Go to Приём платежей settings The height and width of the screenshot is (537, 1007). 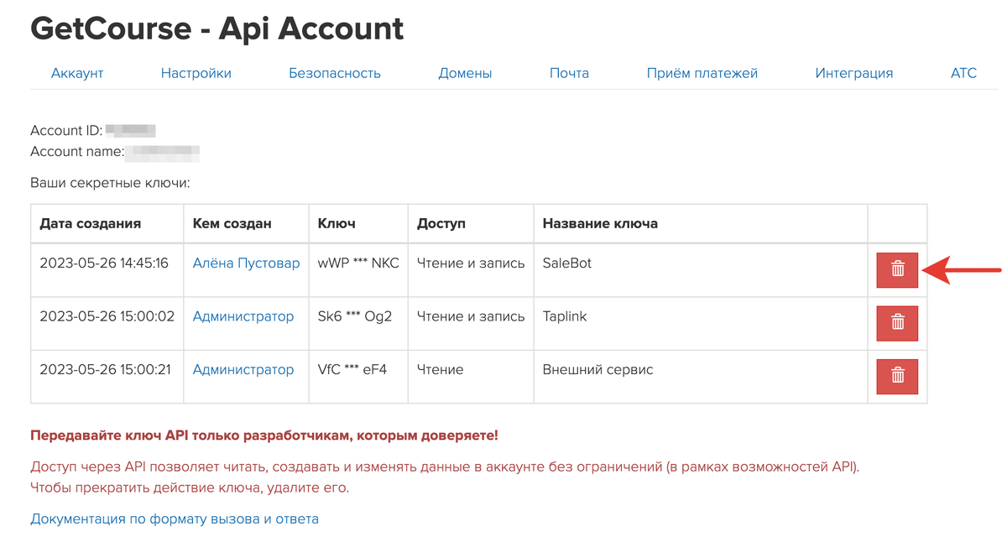click(x=702, y=73)
